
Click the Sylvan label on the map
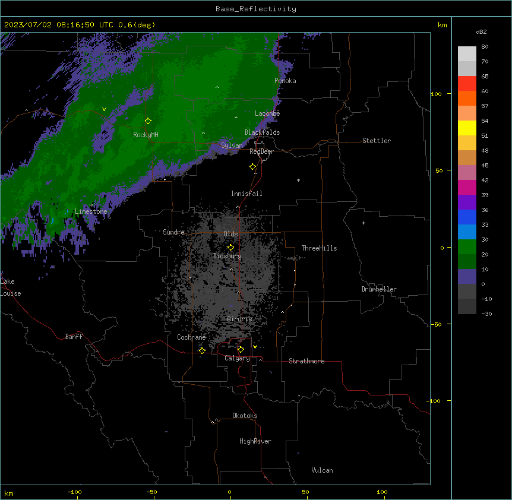[232, 145]
